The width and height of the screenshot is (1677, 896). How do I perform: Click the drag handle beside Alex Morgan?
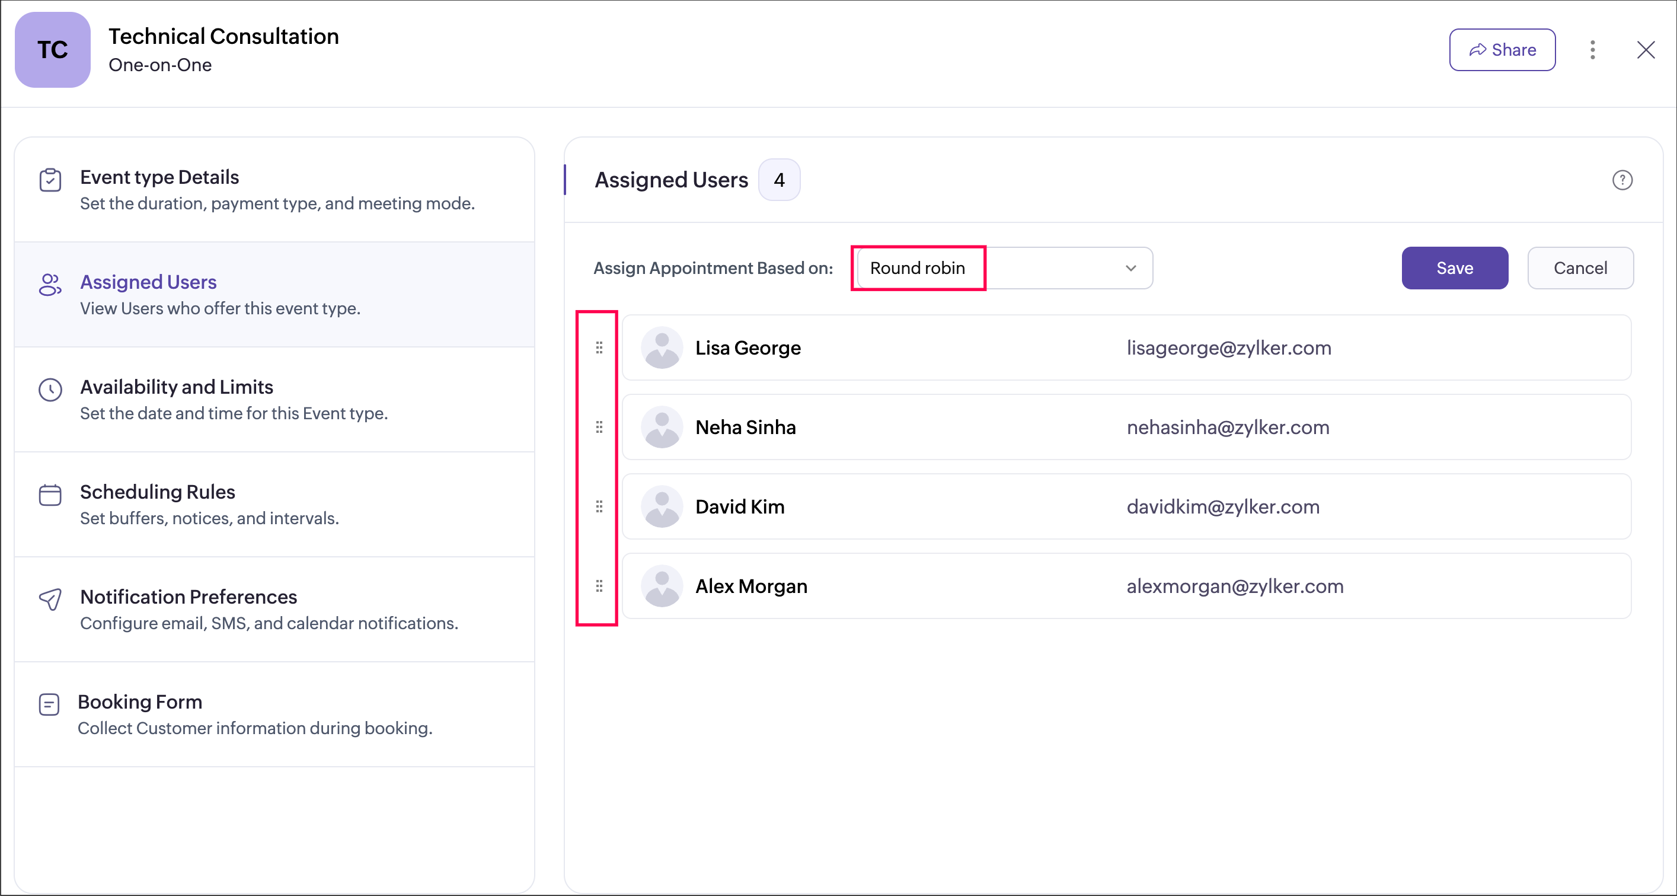pos(599,586)
